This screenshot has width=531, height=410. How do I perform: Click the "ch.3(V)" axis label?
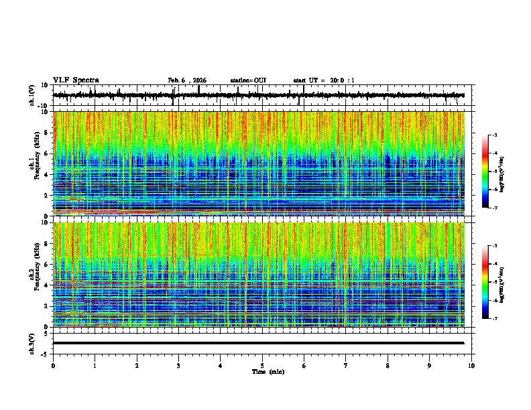32,344
